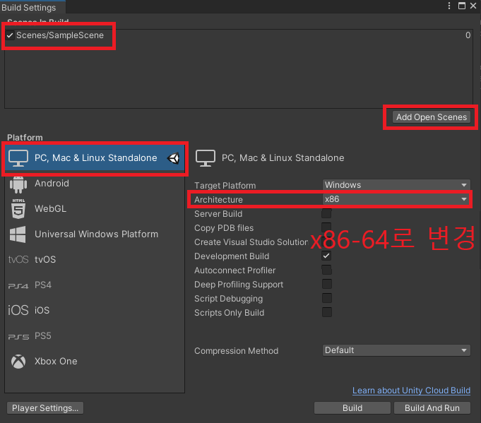
Task: Open Learn about Unity Cloud Build link
Action: tap(411, 391)
